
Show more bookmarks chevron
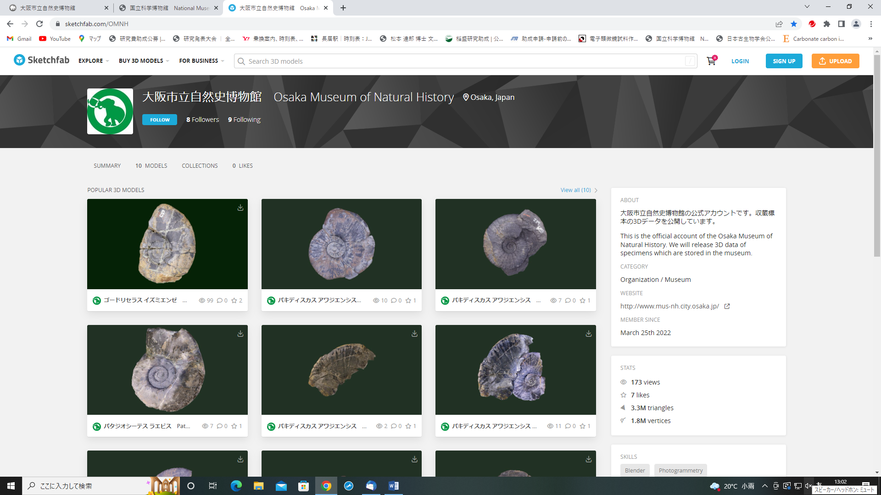tap(870, 39)
